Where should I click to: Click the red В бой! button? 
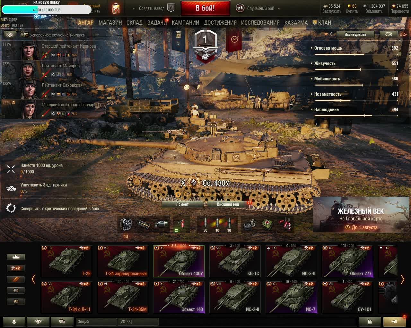[x=205, y=8]
